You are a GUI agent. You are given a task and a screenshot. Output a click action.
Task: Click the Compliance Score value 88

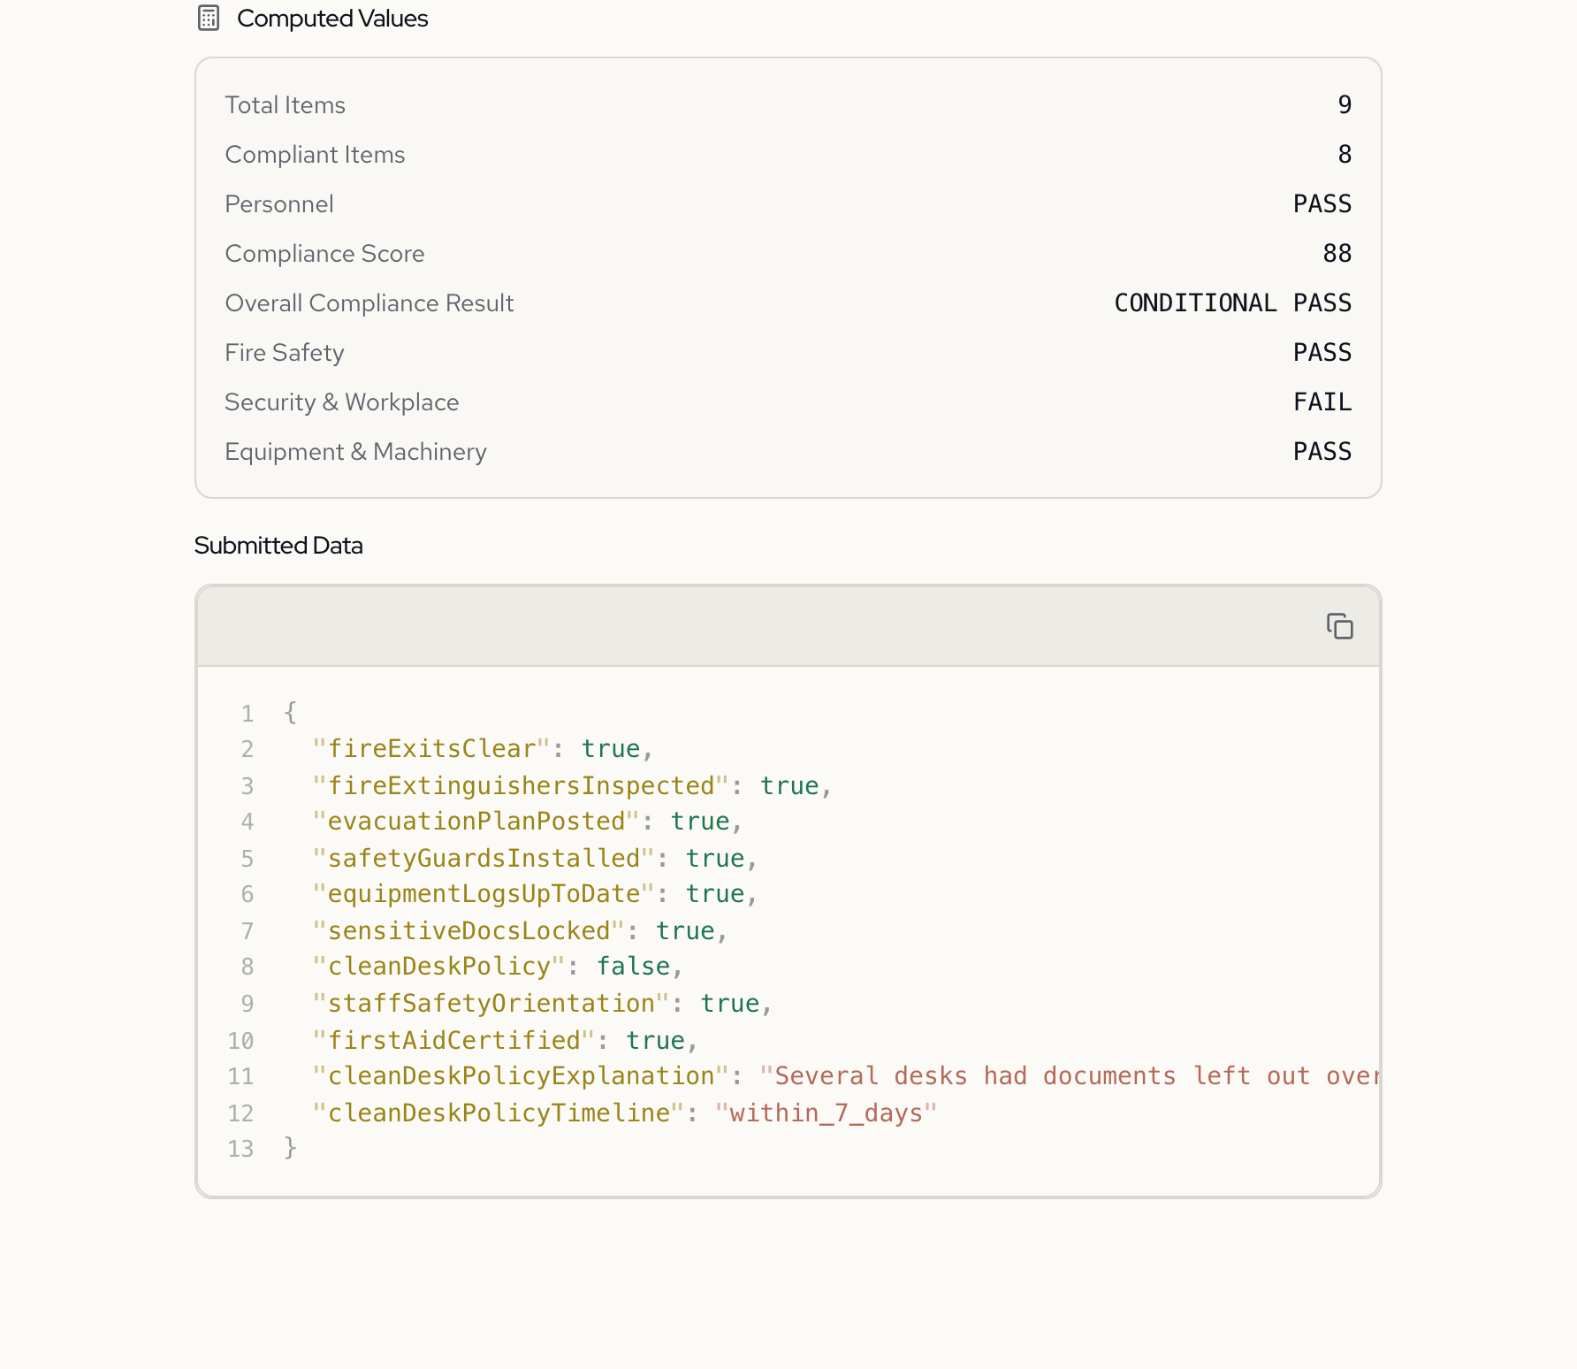1337,253
